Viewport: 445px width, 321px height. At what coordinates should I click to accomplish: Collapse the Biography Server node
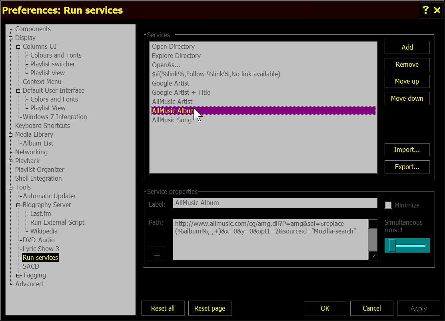pyautogui.click(x=18, y=205)
